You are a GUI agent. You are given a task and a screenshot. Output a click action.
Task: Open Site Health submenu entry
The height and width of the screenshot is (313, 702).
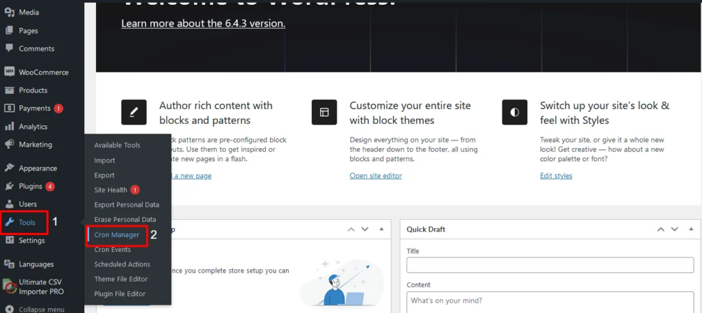coord(110,190)
